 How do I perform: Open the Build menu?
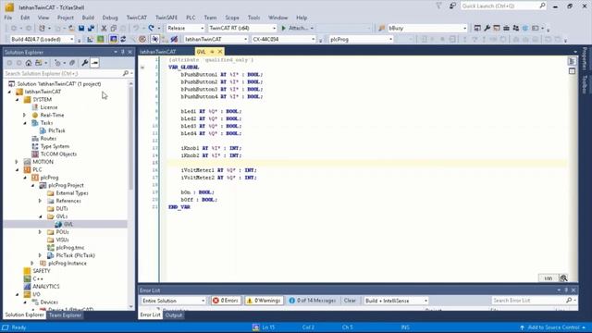click(88, 18)
